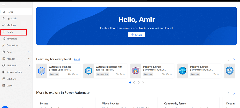The image size is (240, 108).
Task: Click the More to explore in Power Automate heading
Action: point(63,92)
